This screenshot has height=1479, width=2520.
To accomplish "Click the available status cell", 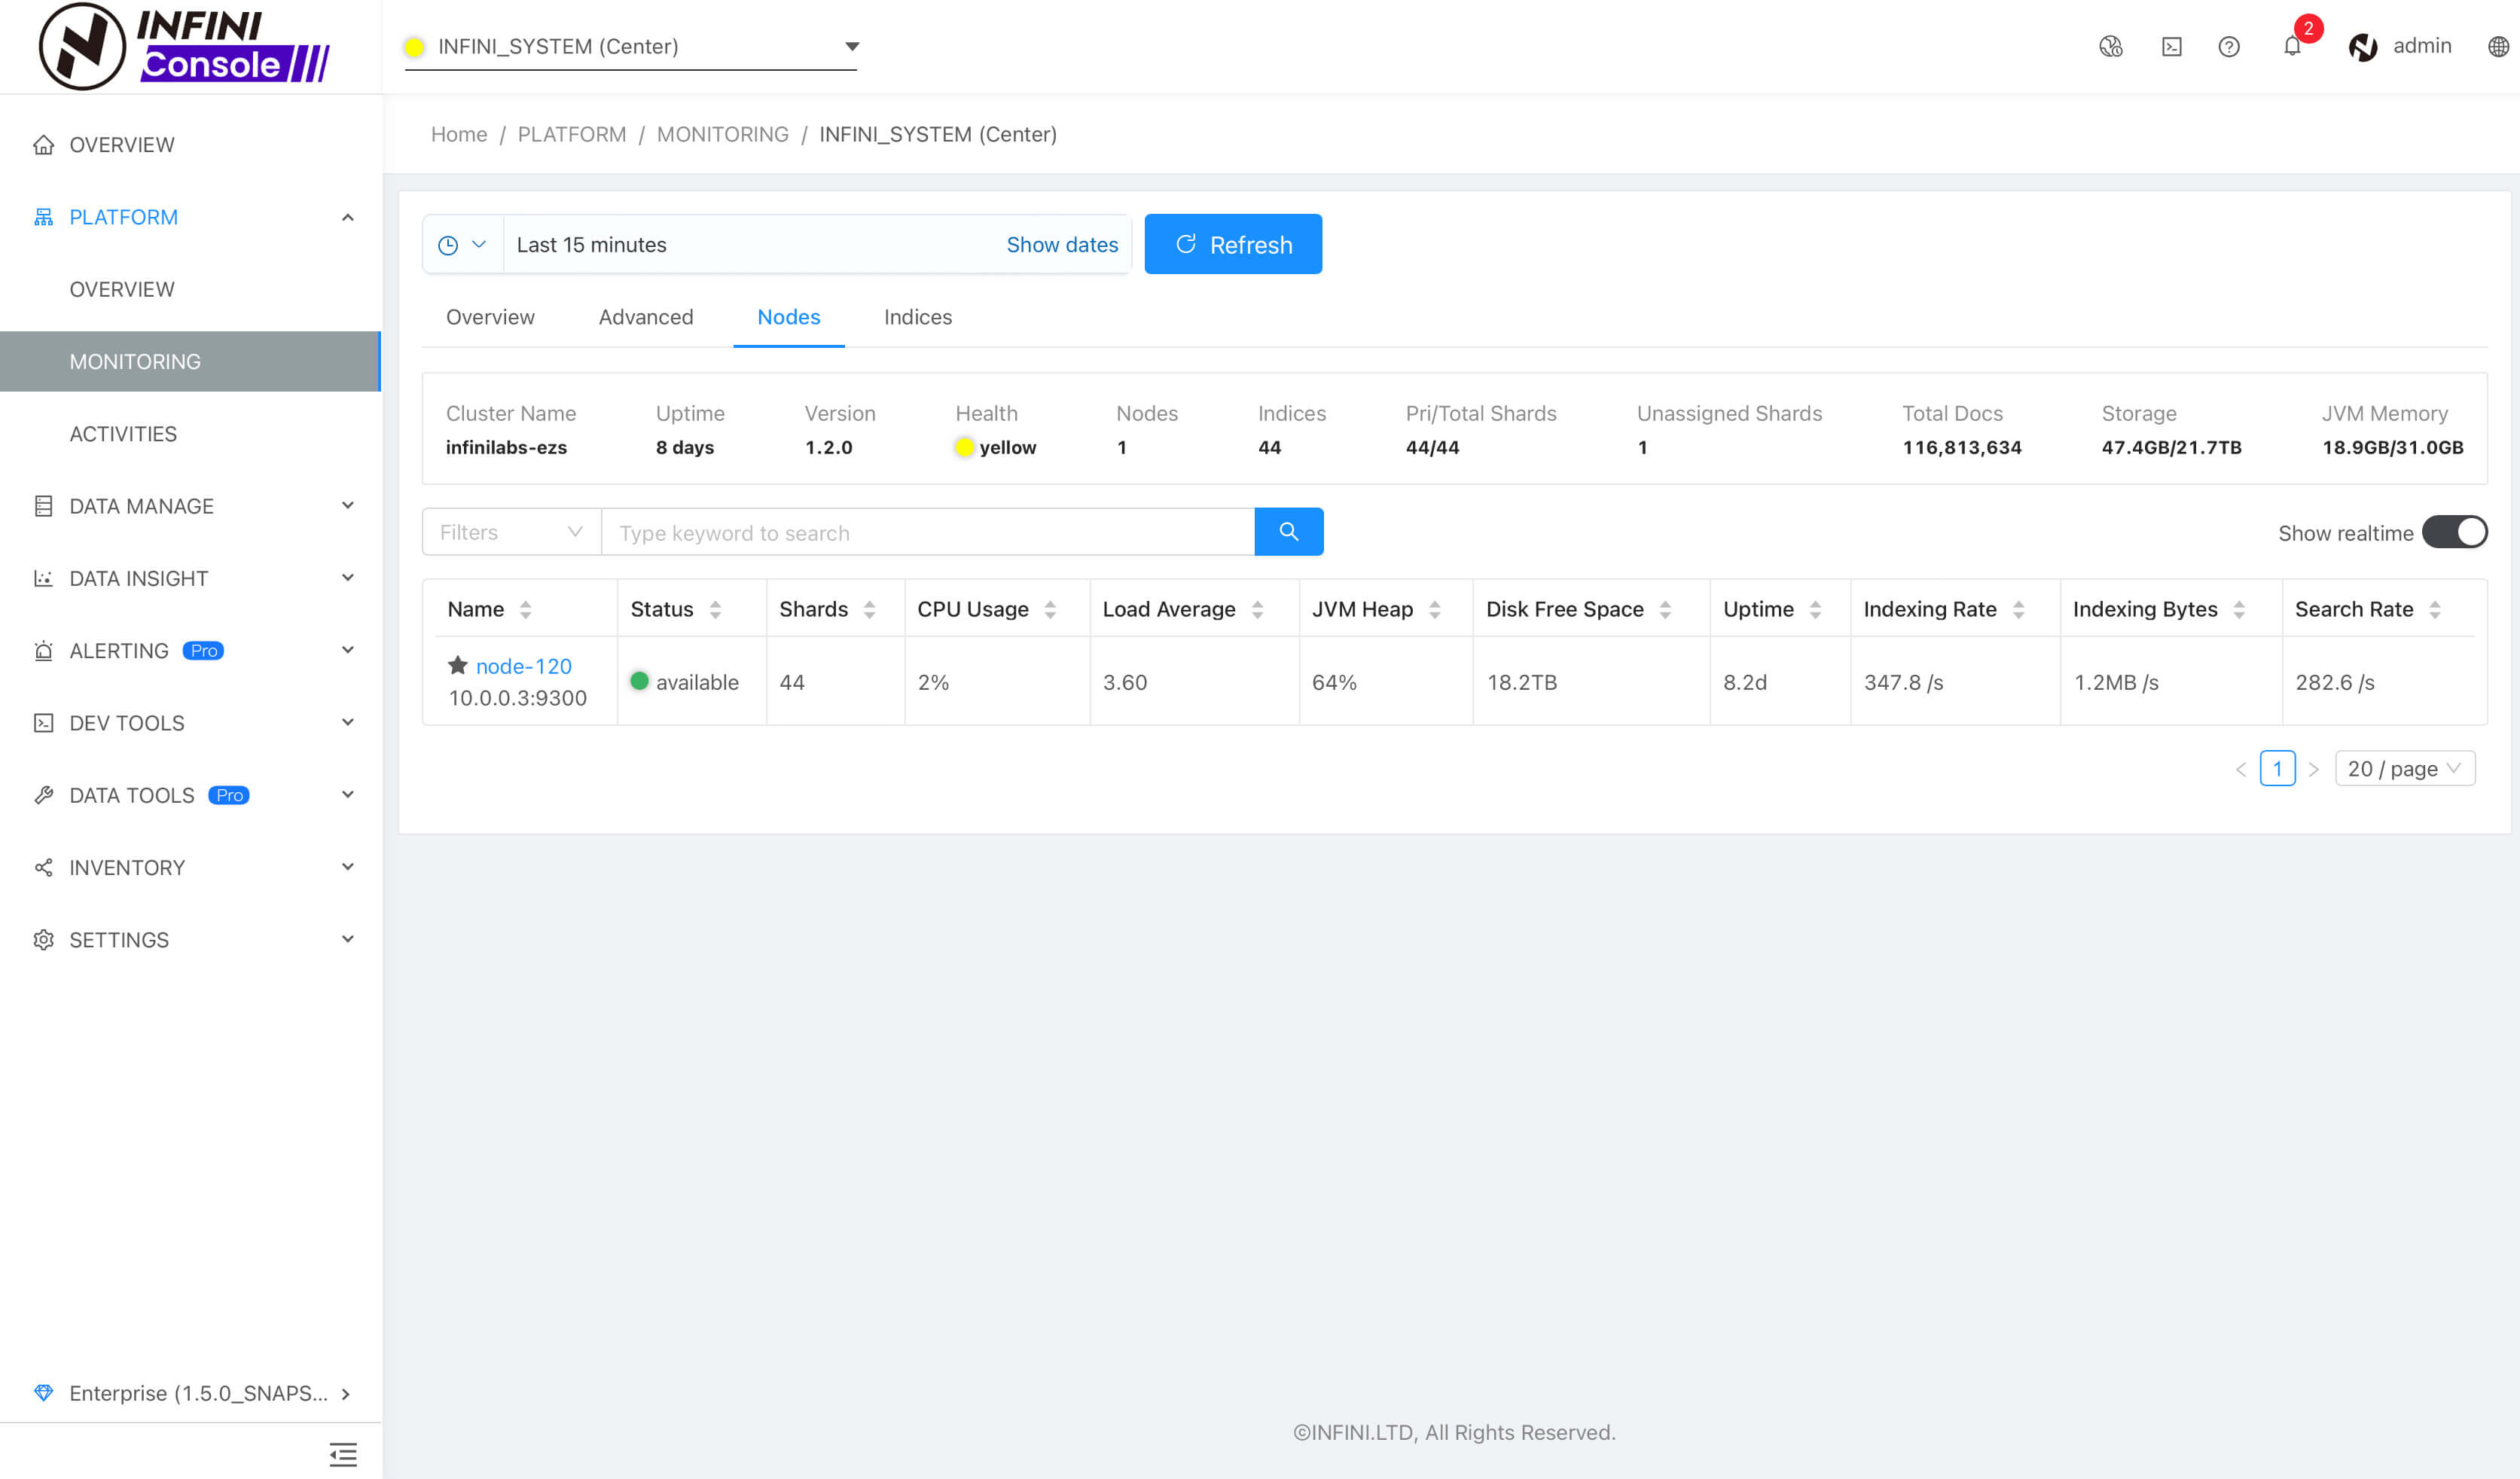I will pyautogui.click(x=685, y=682).
